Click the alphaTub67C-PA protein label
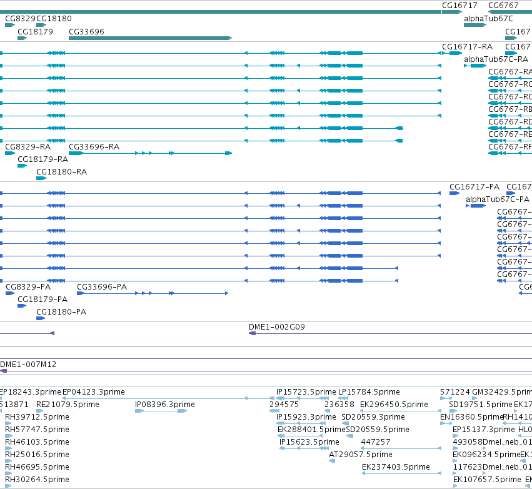Viewport: 532px width, 489px height. (498, 199)
